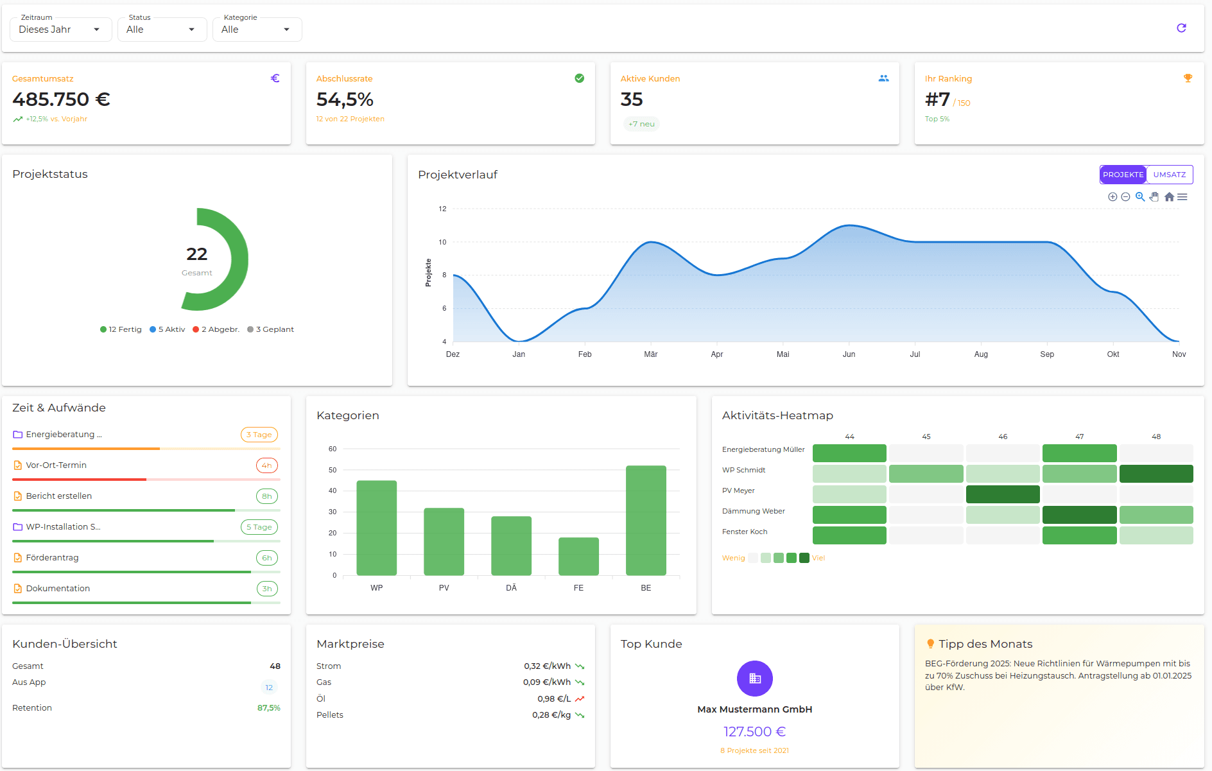Viewport: 1212px width, 771px height.
Task: Click the Max Mustermann GmbH company icon
Action: click(x=754, y=678)
